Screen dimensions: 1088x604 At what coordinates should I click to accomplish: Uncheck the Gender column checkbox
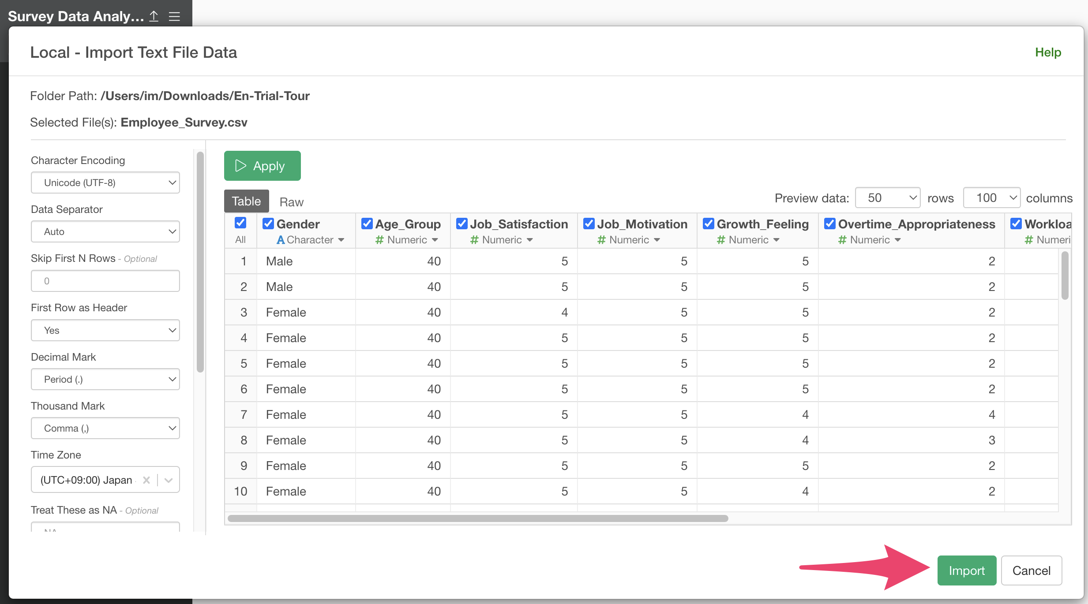pos(268,224)
